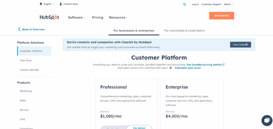Screen dimensions: 273x129
Task: Click the Contact Sales person icon
Action: (61, 4)
